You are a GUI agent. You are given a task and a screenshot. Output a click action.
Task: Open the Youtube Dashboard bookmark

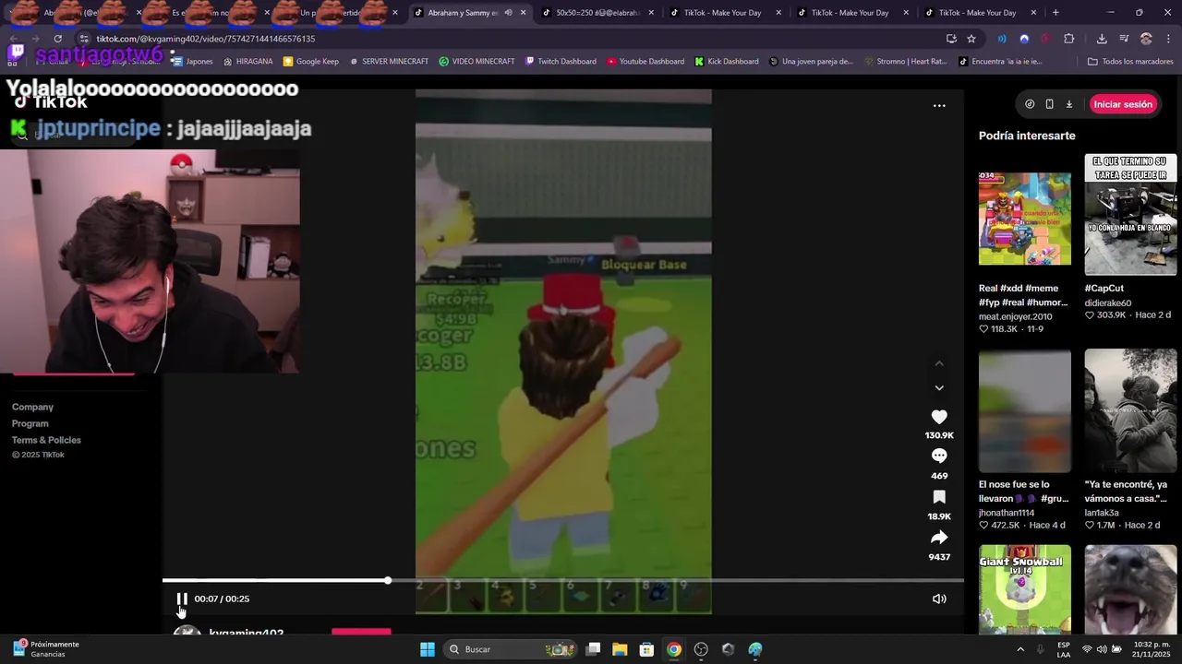click(x=645, y=62)
